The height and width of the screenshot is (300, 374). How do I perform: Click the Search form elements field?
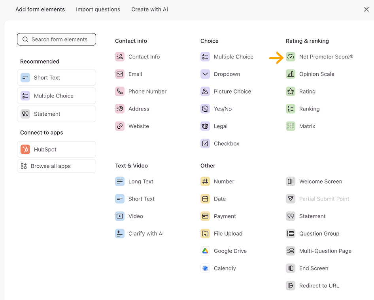pos(57,39)
